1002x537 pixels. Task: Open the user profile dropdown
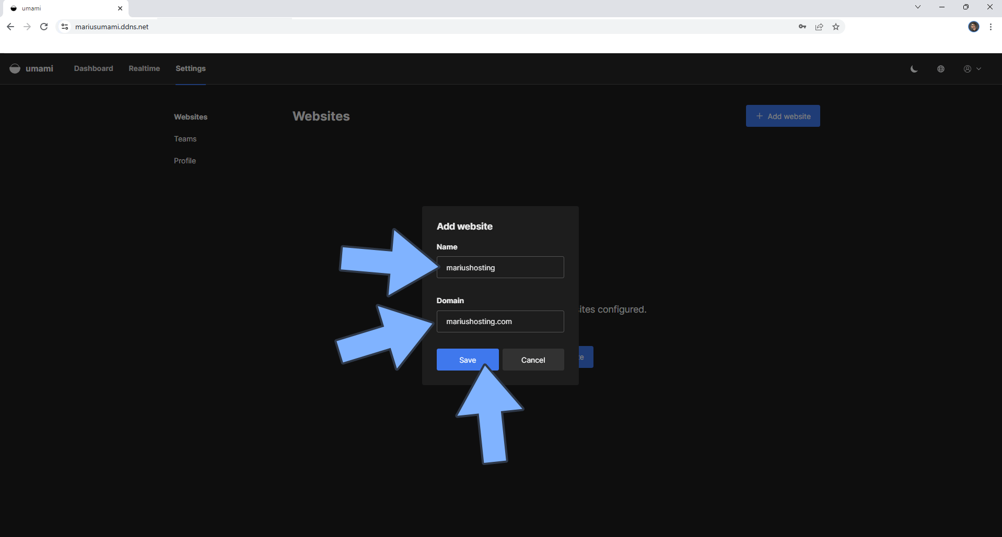point(972,69)
